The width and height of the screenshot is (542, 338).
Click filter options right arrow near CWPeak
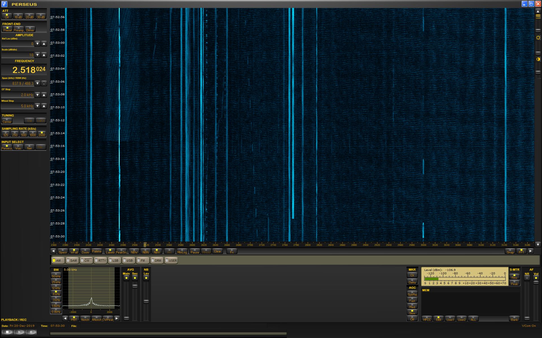click(117, 318)
